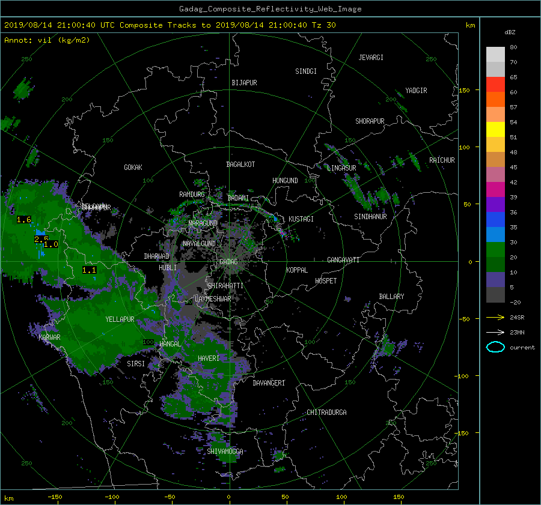This screenshot has width=541, height=505.
Task: Pick the blue 36 dBZ swatch
Action: (x=495, y=219)
